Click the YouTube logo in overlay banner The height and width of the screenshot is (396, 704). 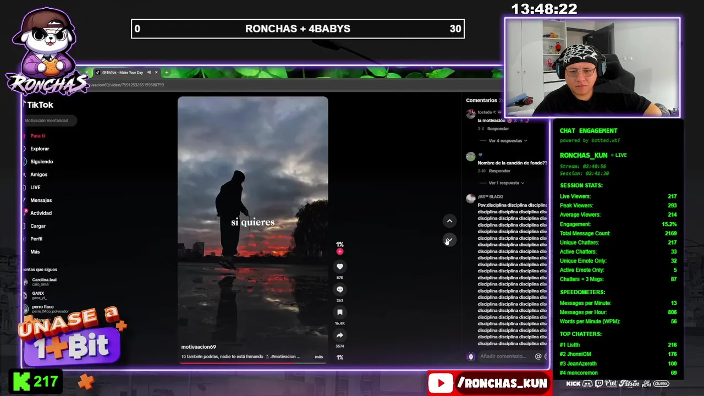(441, 383)
